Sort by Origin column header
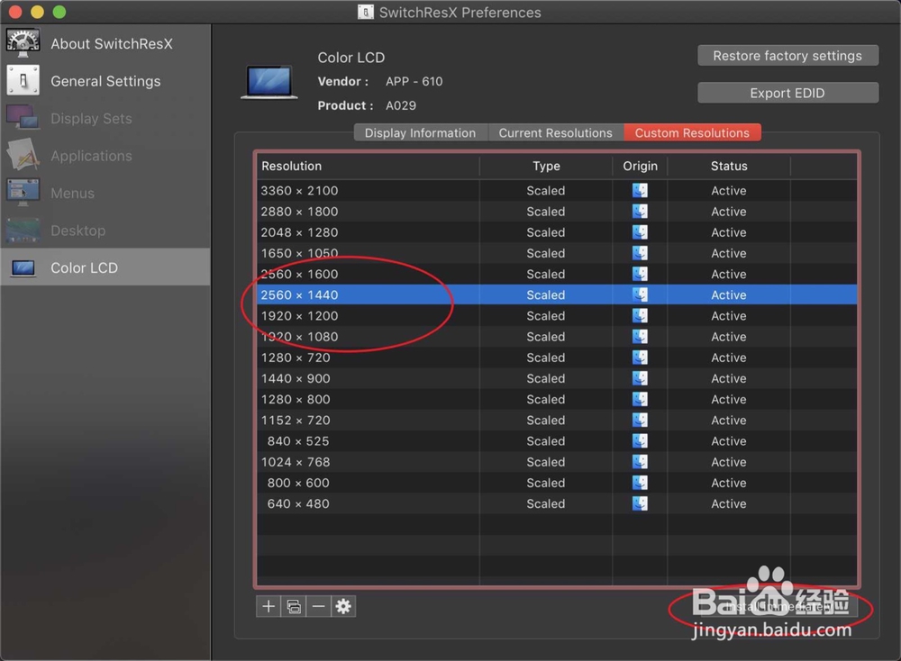This screenshot has height=661, width=901. tap(640, 166)
